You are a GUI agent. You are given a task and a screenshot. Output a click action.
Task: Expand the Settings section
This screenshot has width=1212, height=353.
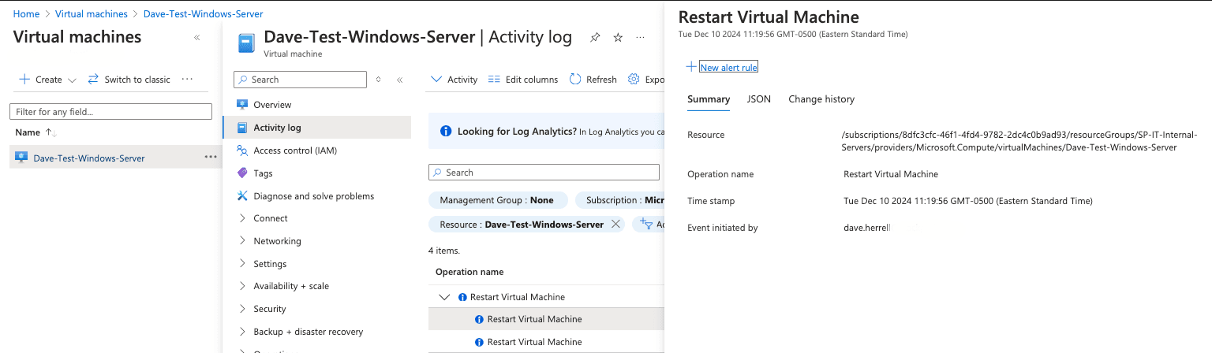coord(242,264)
